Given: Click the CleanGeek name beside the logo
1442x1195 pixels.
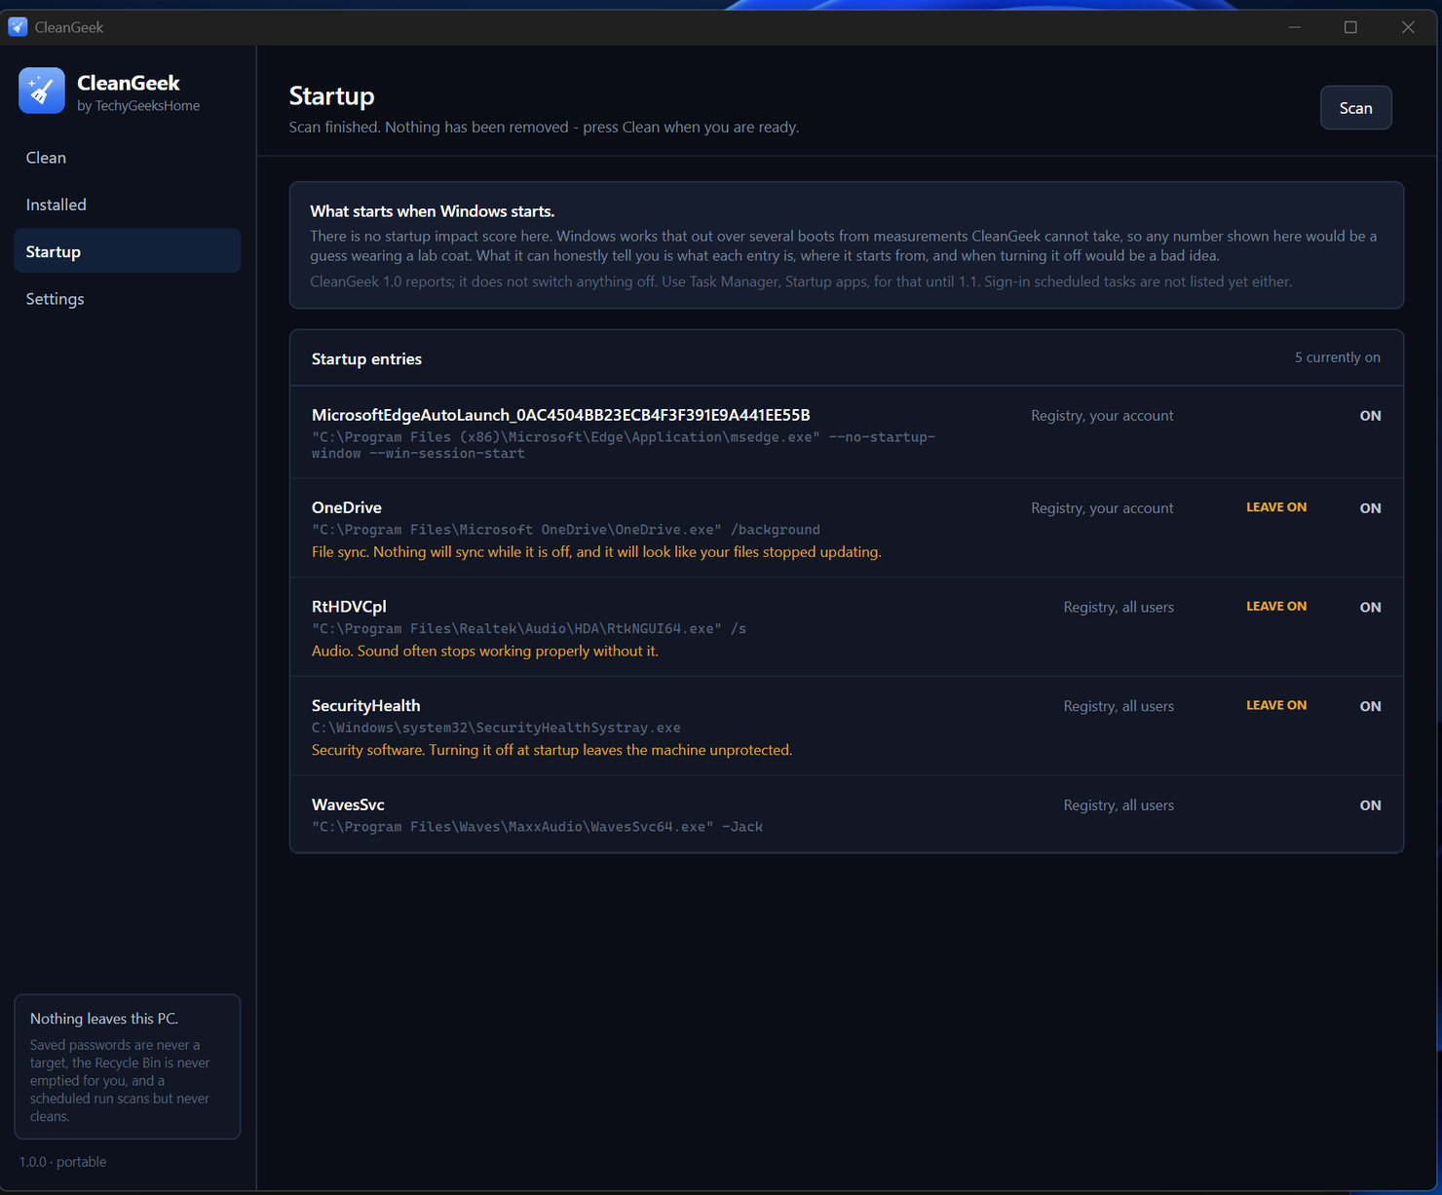Looking at the screenshot, I should pos(129,83).
